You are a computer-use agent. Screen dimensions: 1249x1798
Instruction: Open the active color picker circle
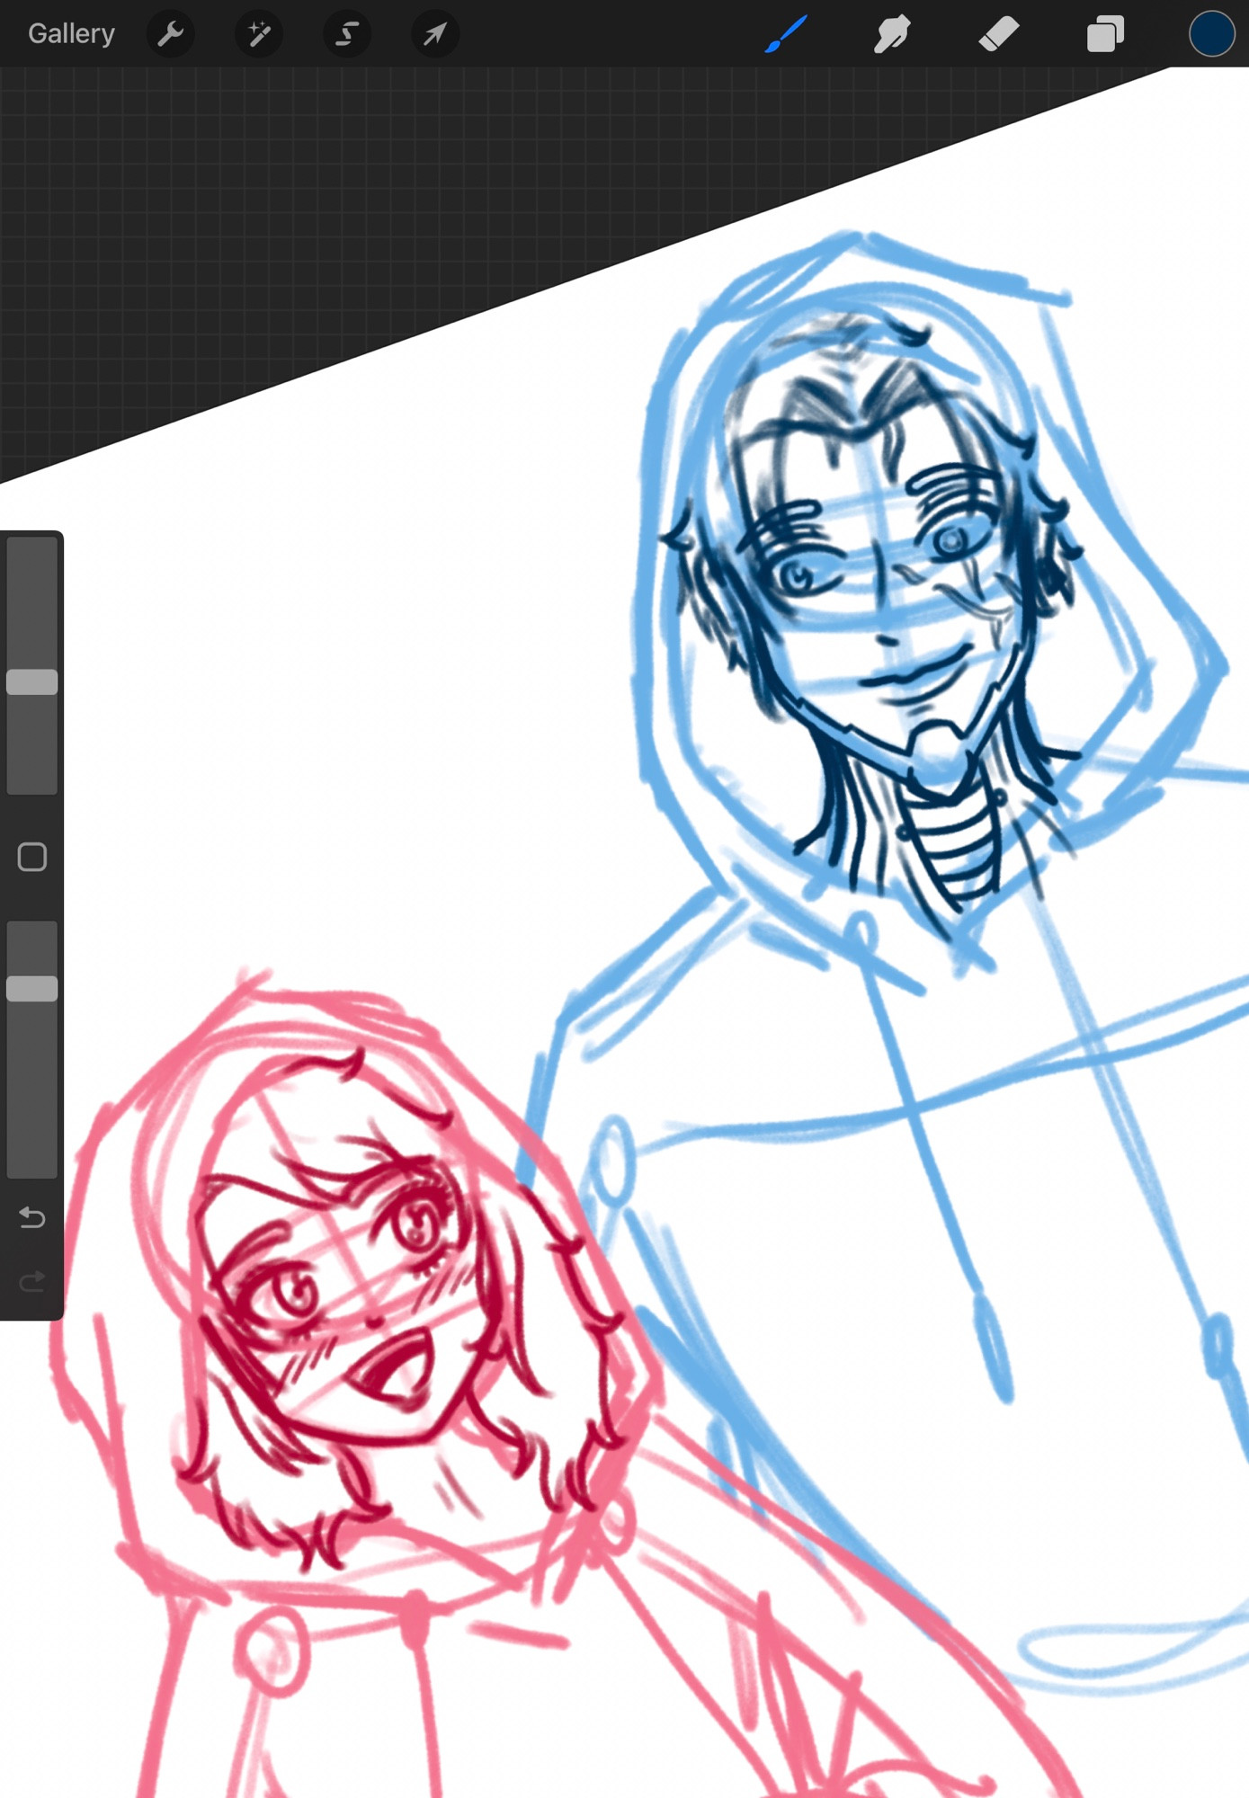[1211, 34]
